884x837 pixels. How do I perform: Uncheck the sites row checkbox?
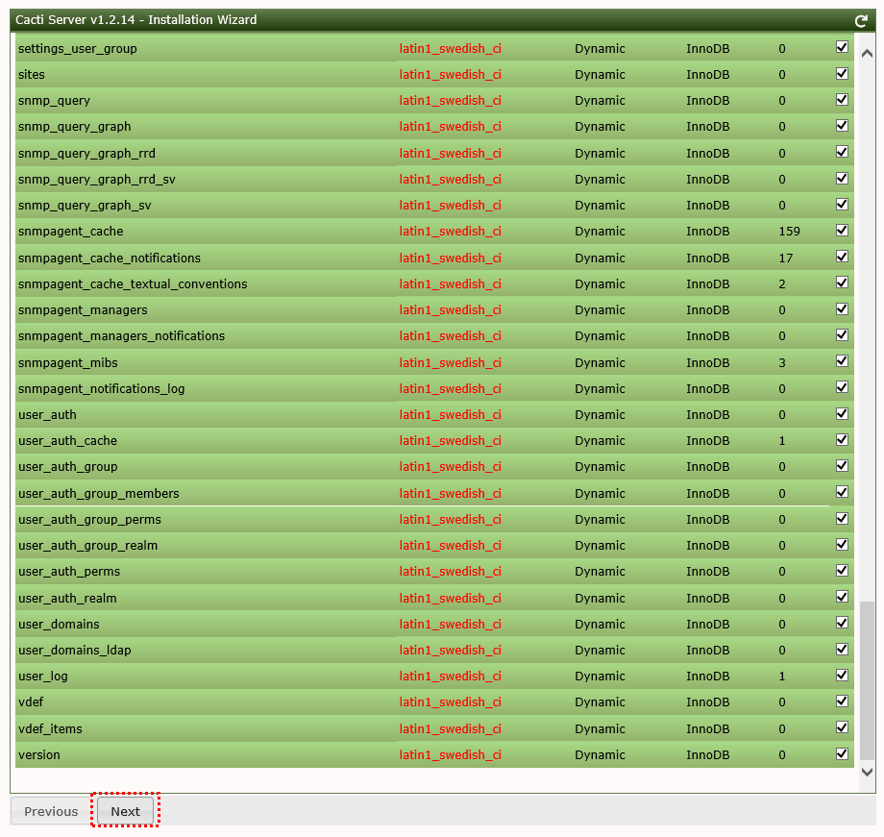[842, 73]
